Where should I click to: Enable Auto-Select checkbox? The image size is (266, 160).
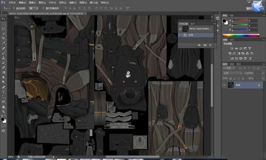pyautogui.click(x=14, y=8)
